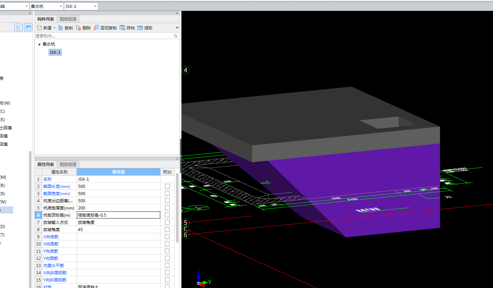Image resolution: width=493 pixels, height=288 pixels.
Task: Tick 附加 checkbox for 坑板顶标高 row
Action: pos(167,215)
